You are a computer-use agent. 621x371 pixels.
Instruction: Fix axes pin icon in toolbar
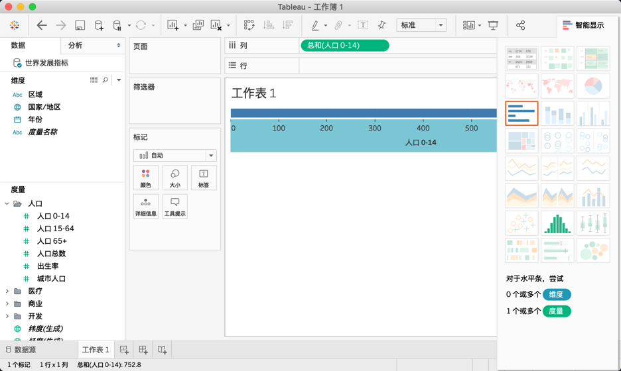pyautogui.click(x=381, y=25)
